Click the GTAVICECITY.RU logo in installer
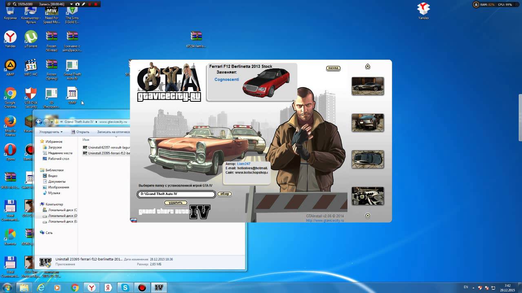Viewport: 522px width, 293px height. click(169, 97)
